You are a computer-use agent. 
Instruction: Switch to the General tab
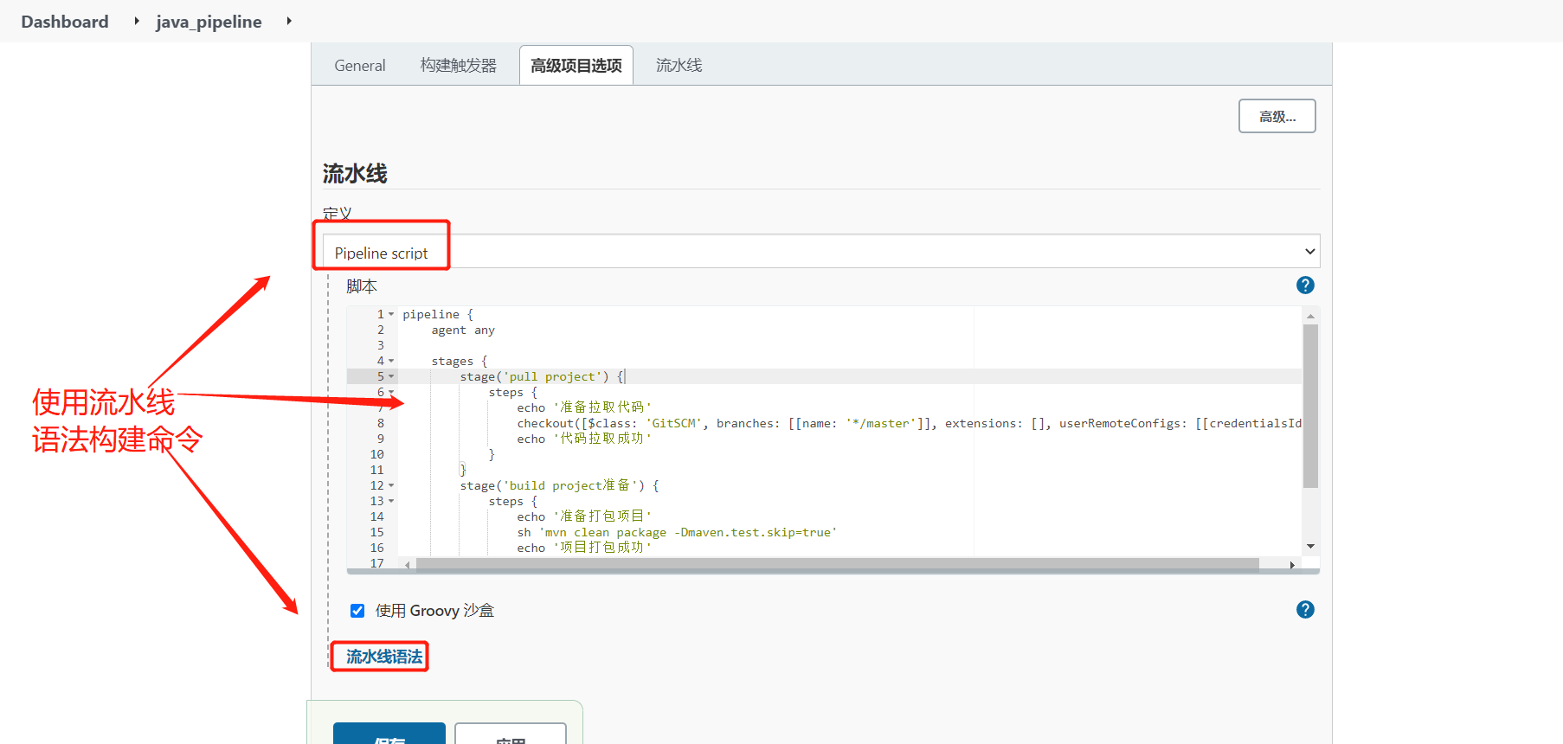click(360, 66)
